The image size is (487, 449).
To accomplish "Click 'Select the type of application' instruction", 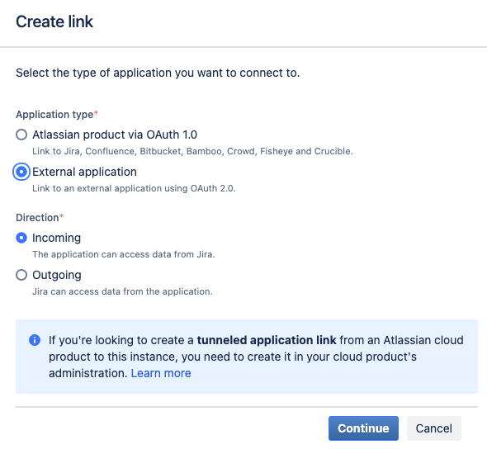I will click(x=158, y=73).
